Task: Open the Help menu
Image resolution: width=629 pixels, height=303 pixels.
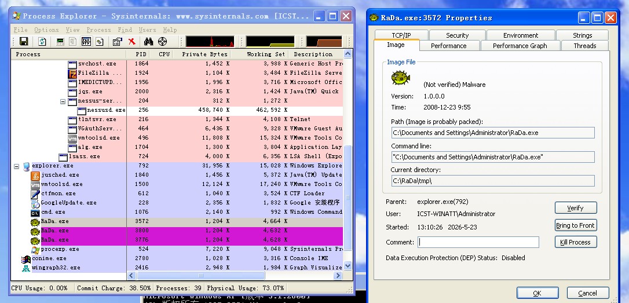Action: (170, 30)
